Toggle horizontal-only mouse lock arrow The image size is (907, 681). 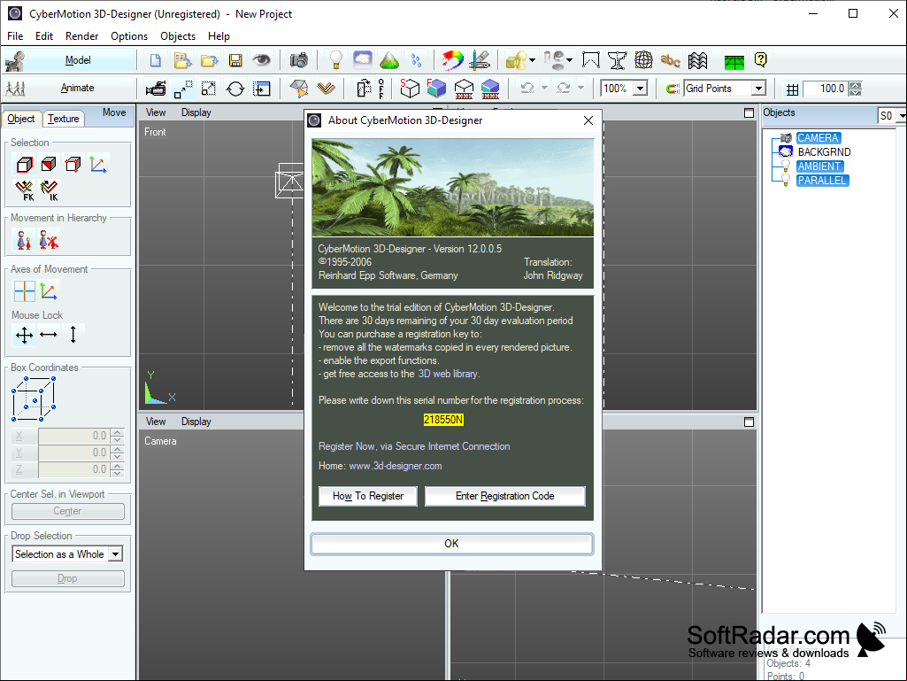click(x=49, y=335)
